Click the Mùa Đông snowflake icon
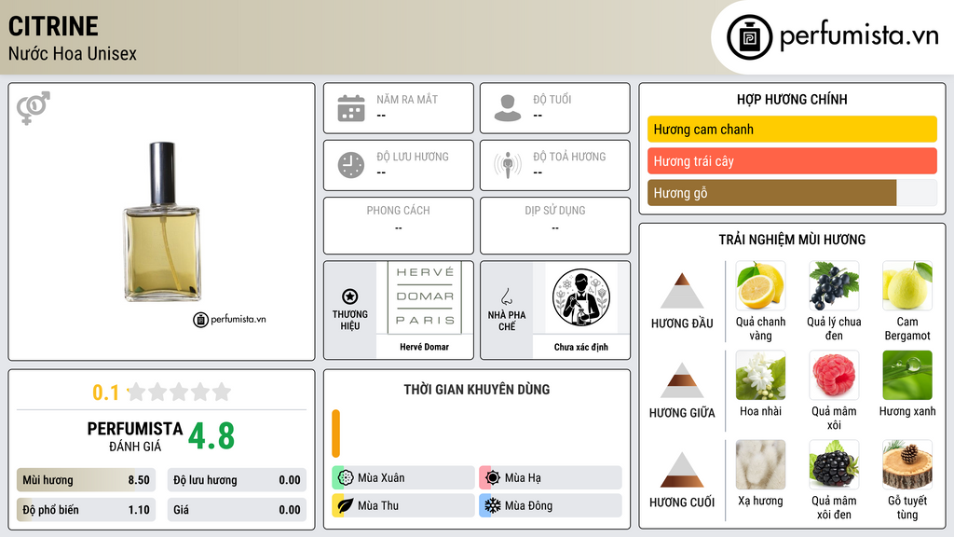Image resolution: width=954 pixels, height=537 pixels. coord(493,505)
